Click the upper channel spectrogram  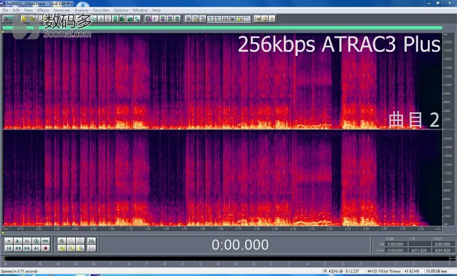click(x=222, y=81)
